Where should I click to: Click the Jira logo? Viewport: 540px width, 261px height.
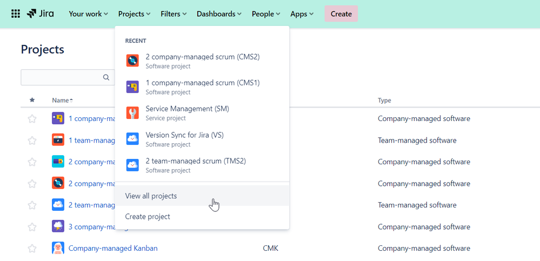41,14
